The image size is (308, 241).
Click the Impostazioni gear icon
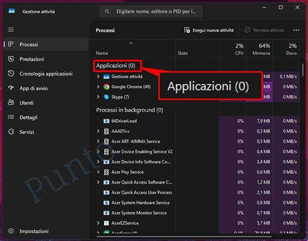[11, 231]
